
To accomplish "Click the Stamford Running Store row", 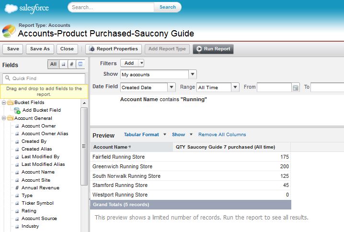I will 190,185.
